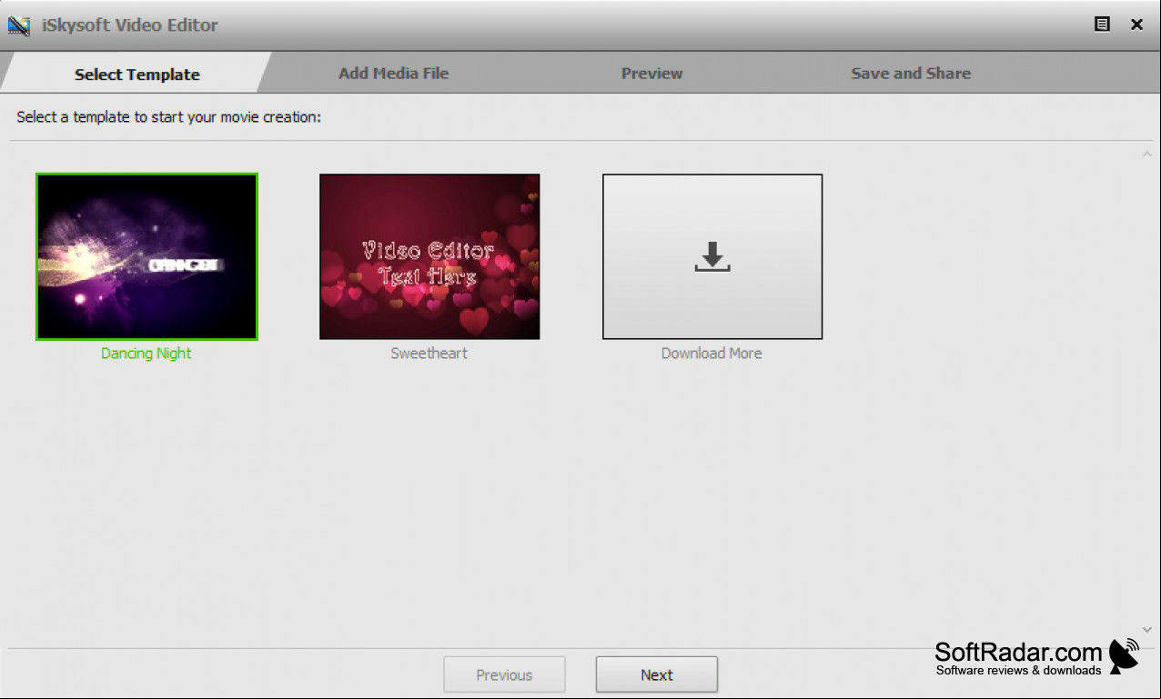Click the Previous button
The height and width of the screenshot is (699, 1161).
tap(504, 674)
